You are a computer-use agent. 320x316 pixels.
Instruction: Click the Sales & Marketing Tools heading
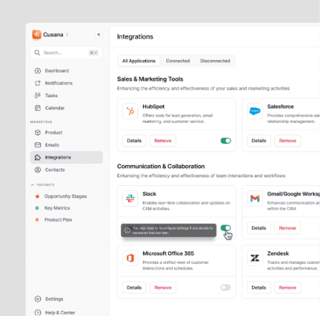coord(150,79)
